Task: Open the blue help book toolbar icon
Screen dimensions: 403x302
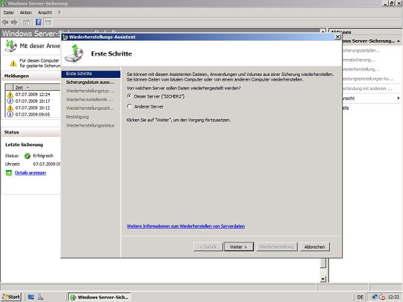Action: click(38, 22)
